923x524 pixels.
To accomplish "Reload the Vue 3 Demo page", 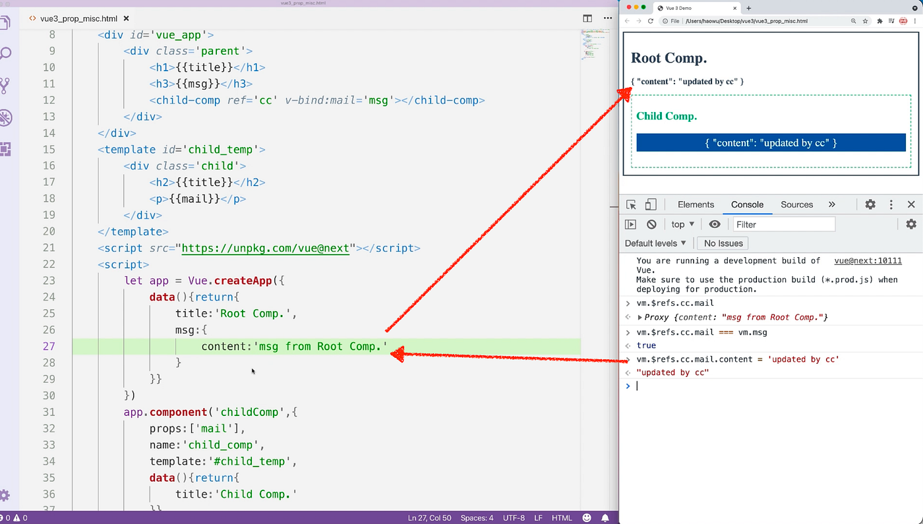I will [651, 21].
